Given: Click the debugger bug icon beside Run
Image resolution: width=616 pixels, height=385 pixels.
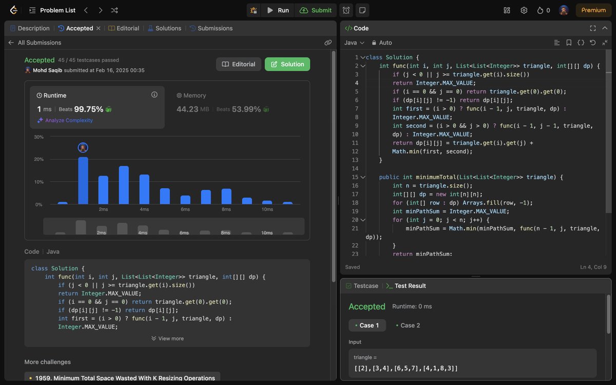Looking at the screenshot, I should point(253,10).
